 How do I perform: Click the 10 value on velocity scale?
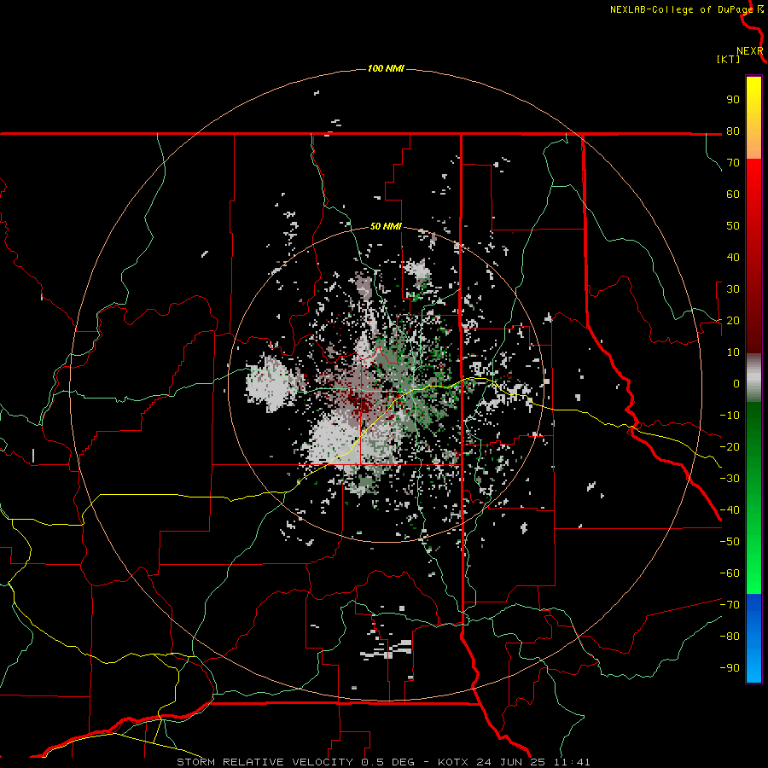(733, 352)
